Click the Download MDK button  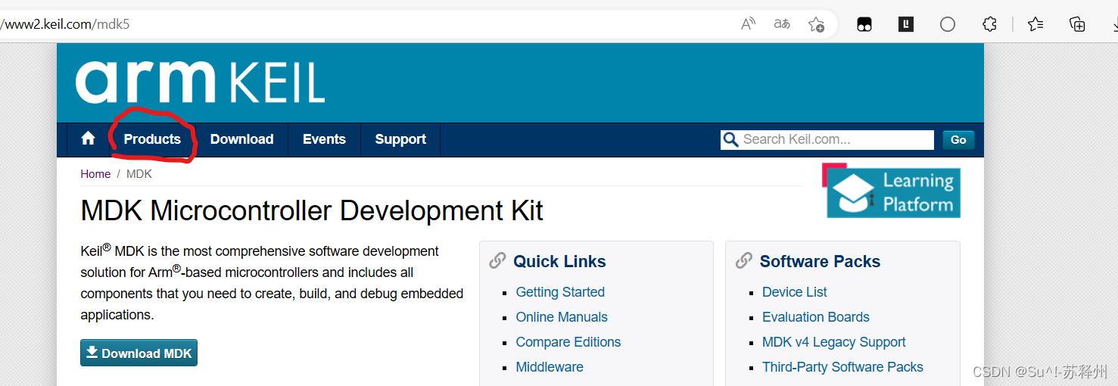139,353
